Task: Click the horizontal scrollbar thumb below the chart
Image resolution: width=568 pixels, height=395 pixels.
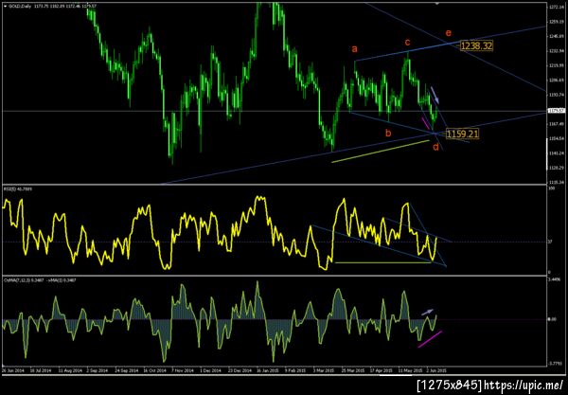Action: pyautogui.click(x=397, y=375)
